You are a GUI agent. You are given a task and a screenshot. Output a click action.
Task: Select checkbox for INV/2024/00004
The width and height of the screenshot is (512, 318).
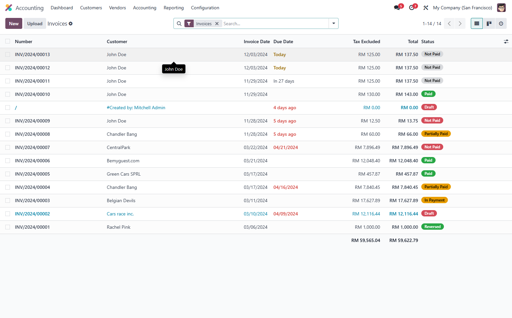[8, 187]
